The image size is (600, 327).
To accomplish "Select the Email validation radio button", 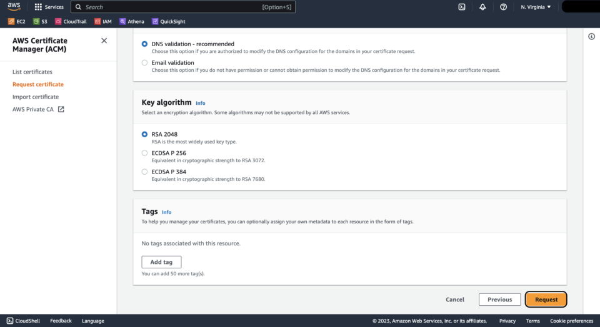I will coord(145,63).
